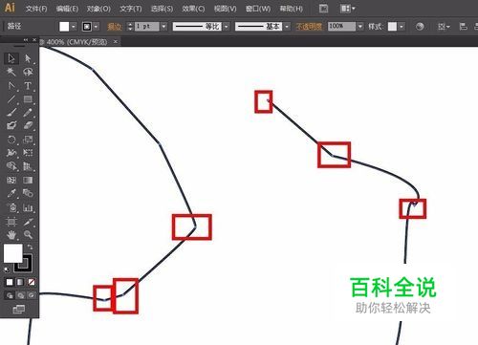Select the Zoom tool
The width and height of the screenshot is (478, 345).
(28, 235)
